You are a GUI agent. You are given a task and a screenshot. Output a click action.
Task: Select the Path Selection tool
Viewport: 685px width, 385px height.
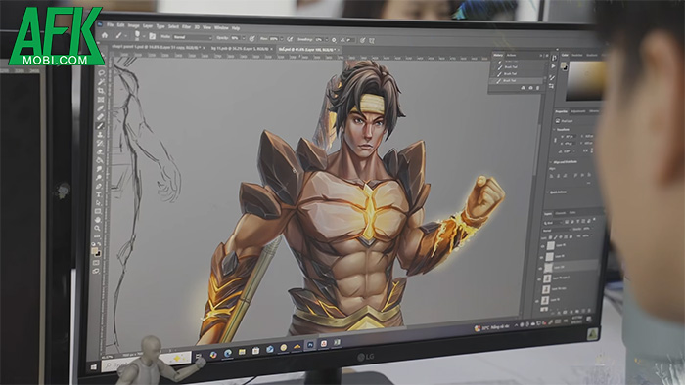click(x=98, y=203)
